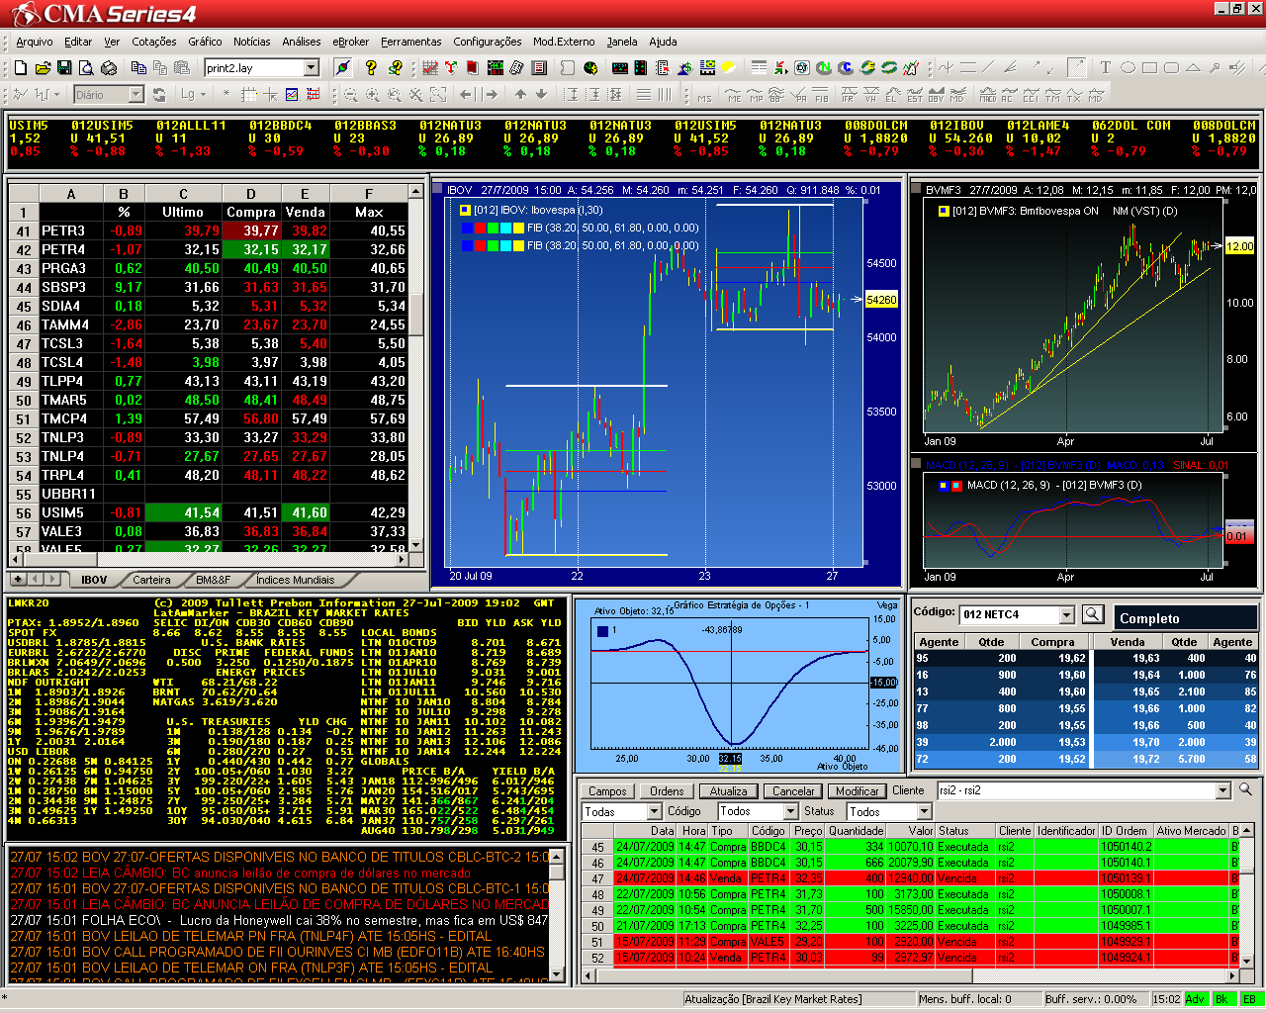This screenshot has width=1266, height=1013.
Task: Click the blue swatch in options strategy chart
Action: (x=602, y=630)
